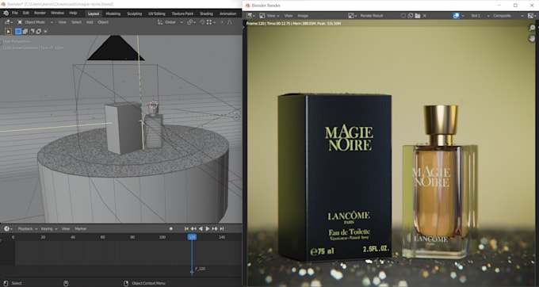Switch to the UV Editing workspace tab
The image size is (539, 287).
click(157, 13)
